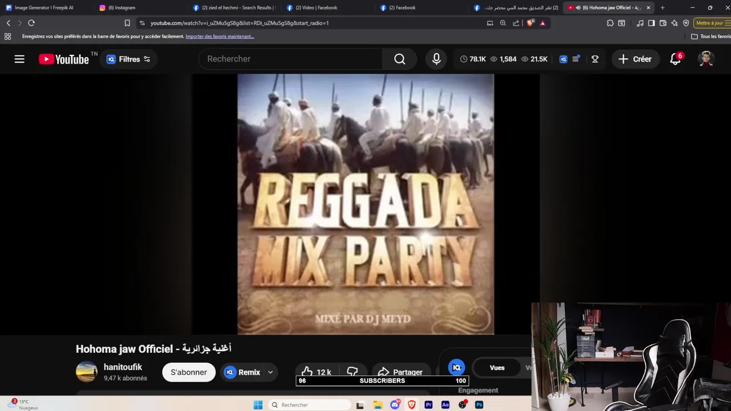Click install/cast icon in address bar
731x411 pixels.
(489, 23)
